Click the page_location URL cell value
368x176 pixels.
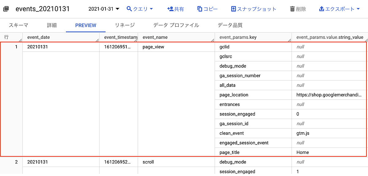(x=329, y=95)
